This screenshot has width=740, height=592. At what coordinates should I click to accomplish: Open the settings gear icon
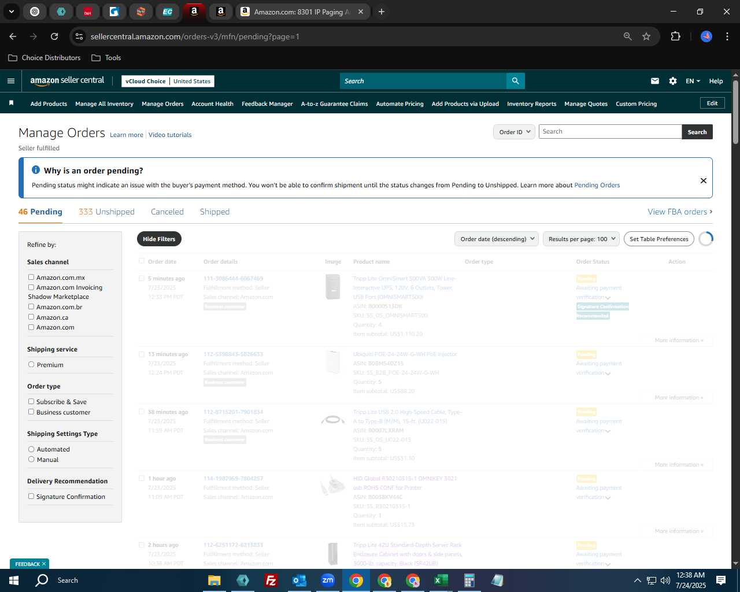672,81
